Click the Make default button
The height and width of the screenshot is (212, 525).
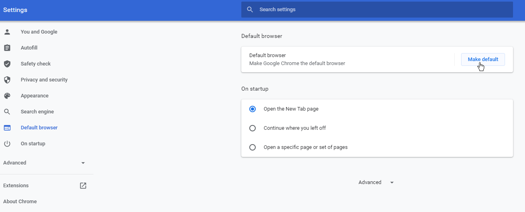483,59
